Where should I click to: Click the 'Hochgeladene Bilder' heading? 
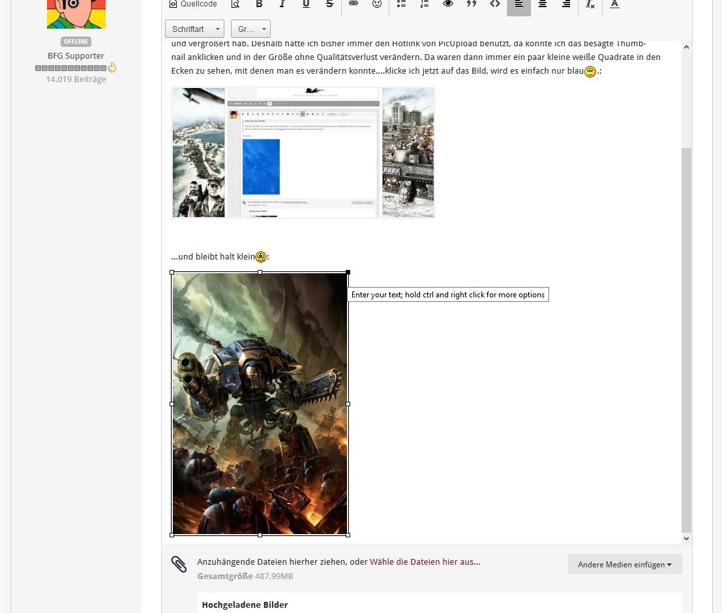tap(245, 605)
